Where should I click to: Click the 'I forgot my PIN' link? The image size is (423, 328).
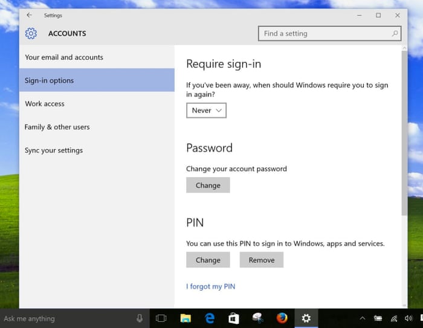pyautogui.click(x=210, y=286)
